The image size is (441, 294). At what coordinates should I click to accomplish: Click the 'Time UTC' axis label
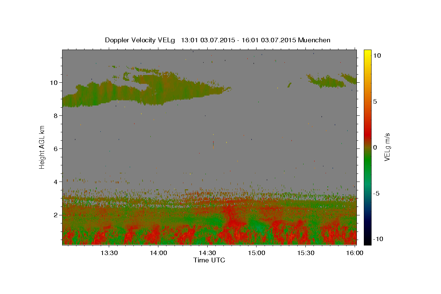click(x=209, y=260)
